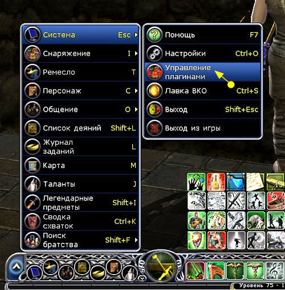Click the green hands skill icon
The image size is (285, 290).
pos(196,182)
